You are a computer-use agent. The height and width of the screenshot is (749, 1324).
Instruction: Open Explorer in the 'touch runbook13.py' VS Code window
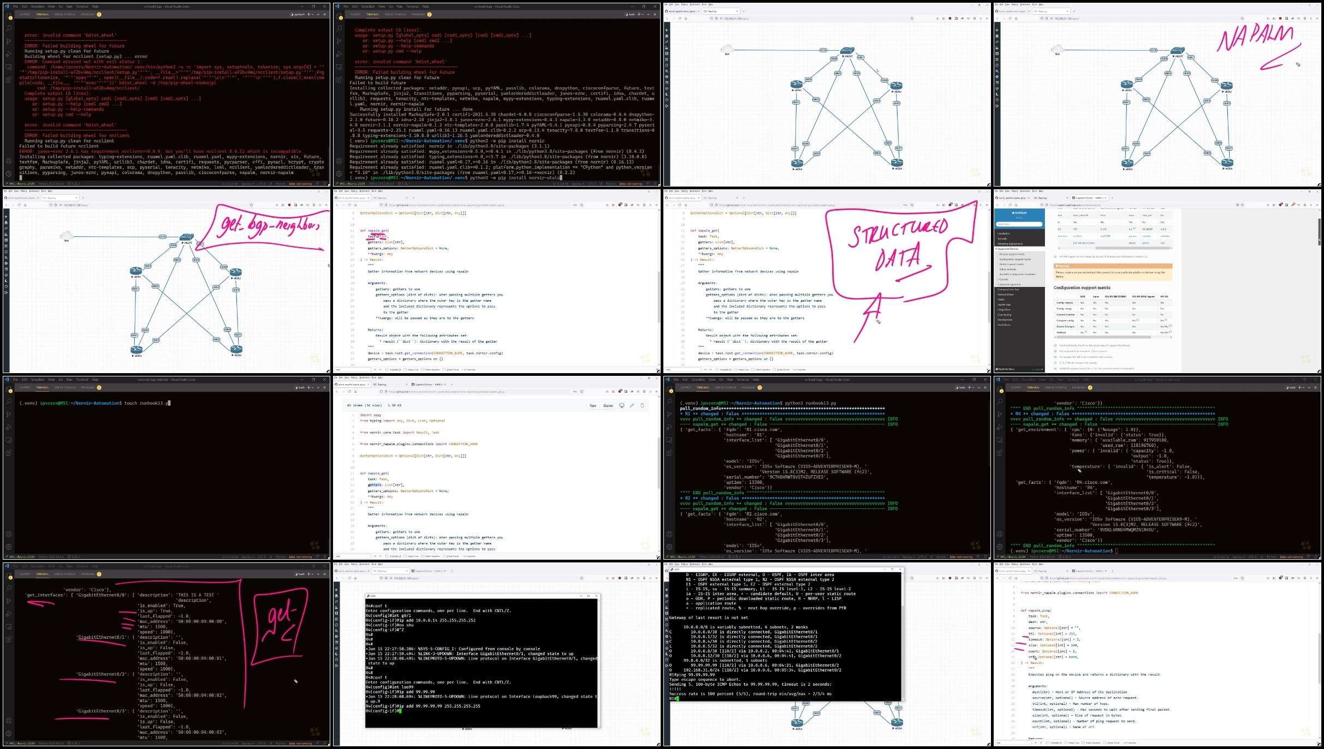(x=9, y=389)
